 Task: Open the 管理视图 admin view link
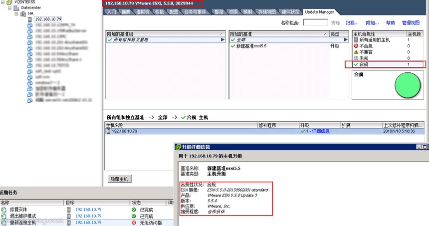411,23
